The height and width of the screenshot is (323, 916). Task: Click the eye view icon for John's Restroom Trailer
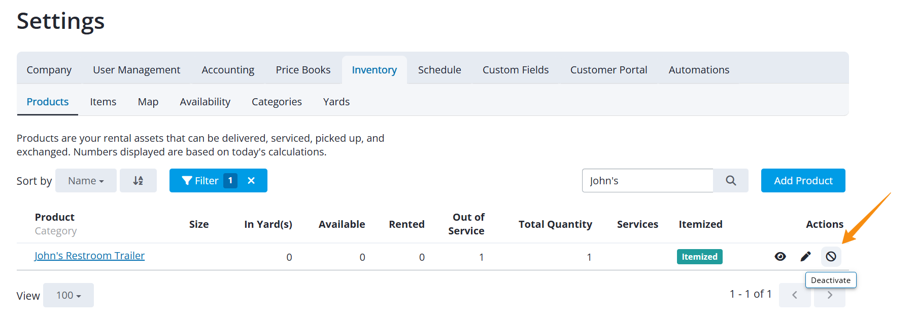coord(780,257)
